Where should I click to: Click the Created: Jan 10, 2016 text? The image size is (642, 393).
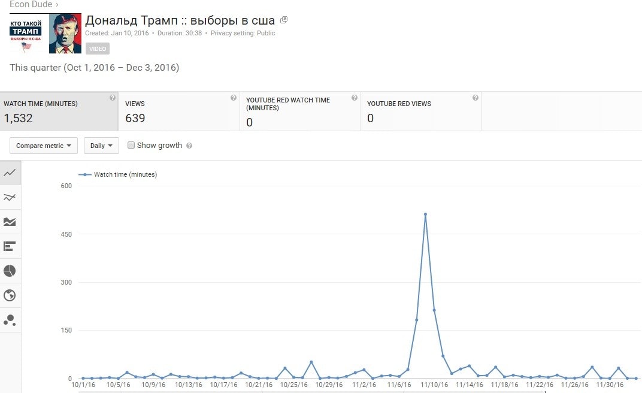(117, 33)
